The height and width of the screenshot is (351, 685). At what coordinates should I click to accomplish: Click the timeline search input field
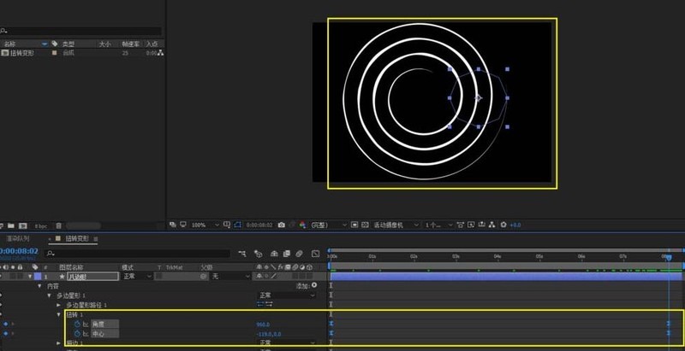tap(138, 253)
